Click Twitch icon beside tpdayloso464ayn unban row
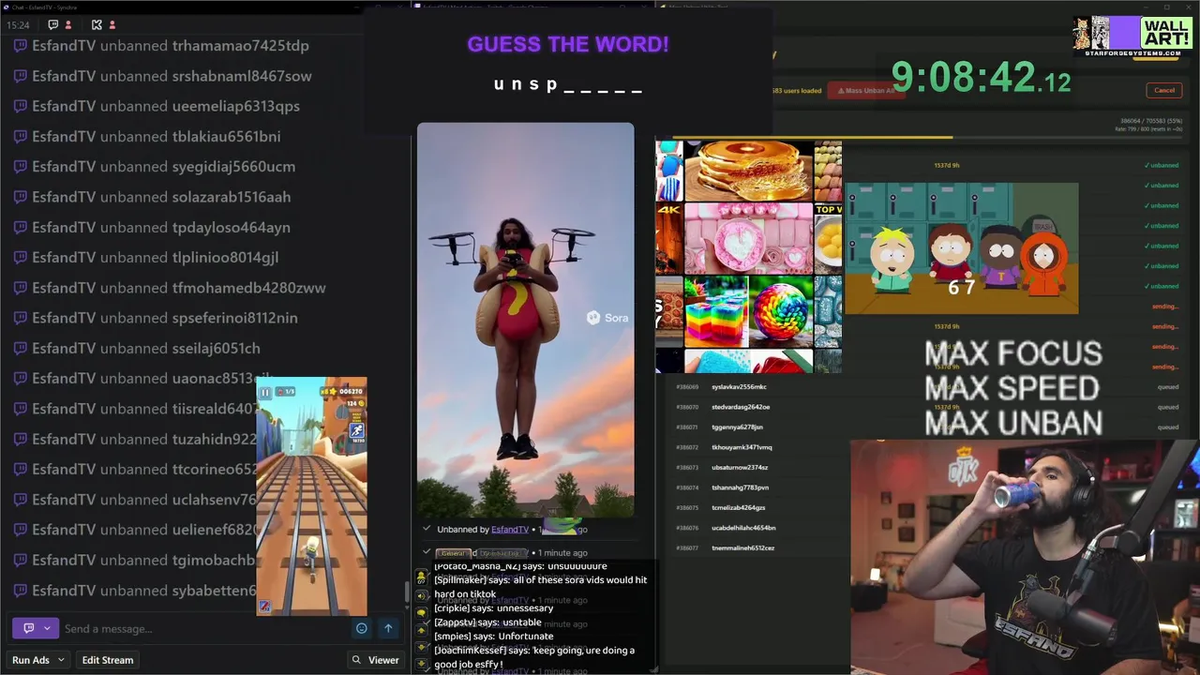This screenshot has width=1200, height=675. 20,228
